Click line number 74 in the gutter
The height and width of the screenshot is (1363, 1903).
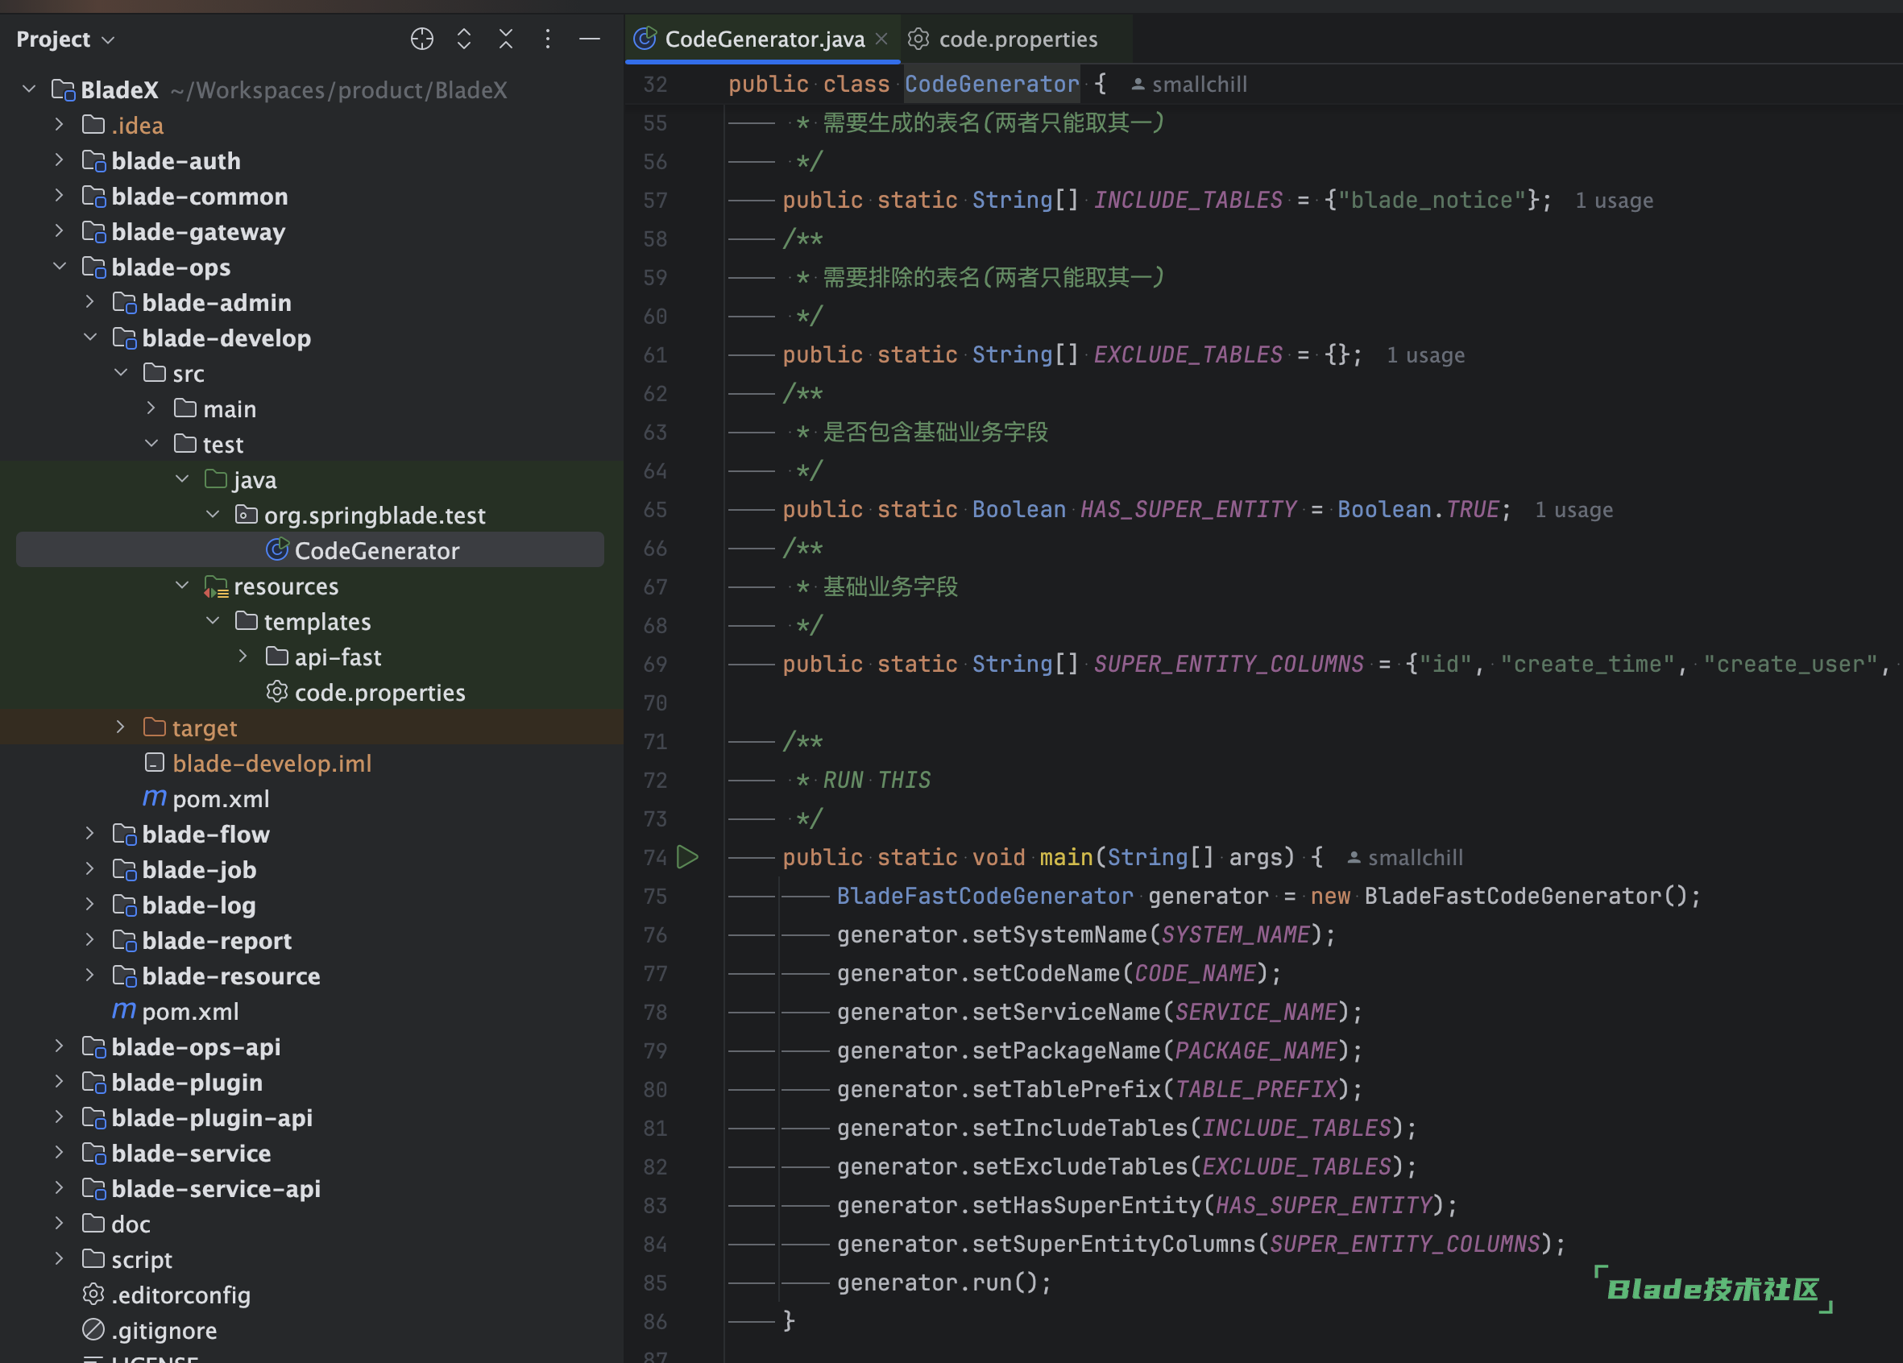coord(654,857)
